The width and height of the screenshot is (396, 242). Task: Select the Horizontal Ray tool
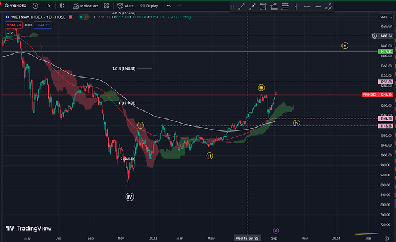(318, 6)
